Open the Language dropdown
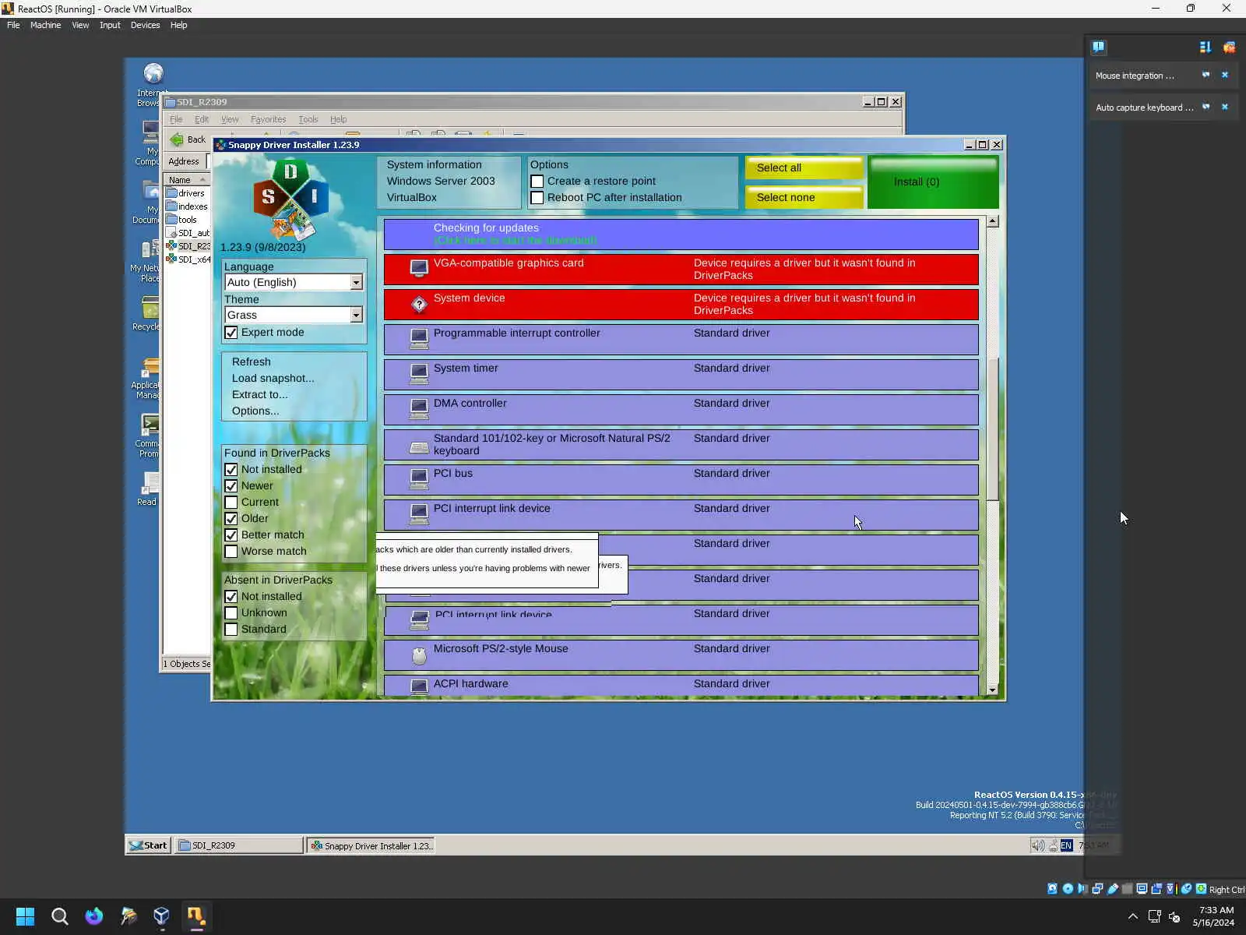The image size is (1246, 935). (x=294, y=282)
